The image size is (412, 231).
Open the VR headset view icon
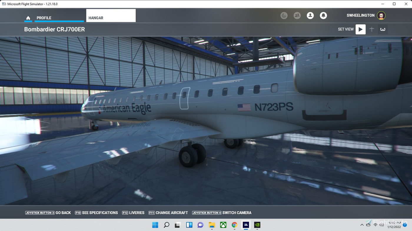coord(383,29)
